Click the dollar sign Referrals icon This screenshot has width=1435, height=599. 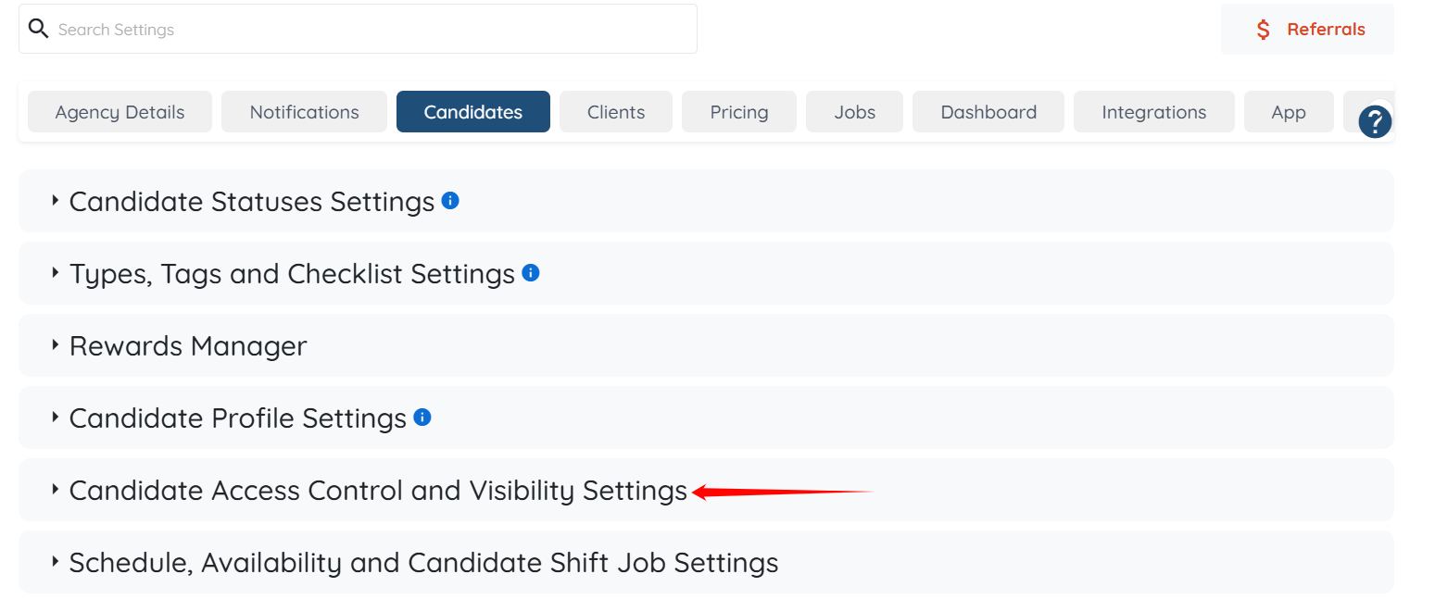coord(1264,30)
